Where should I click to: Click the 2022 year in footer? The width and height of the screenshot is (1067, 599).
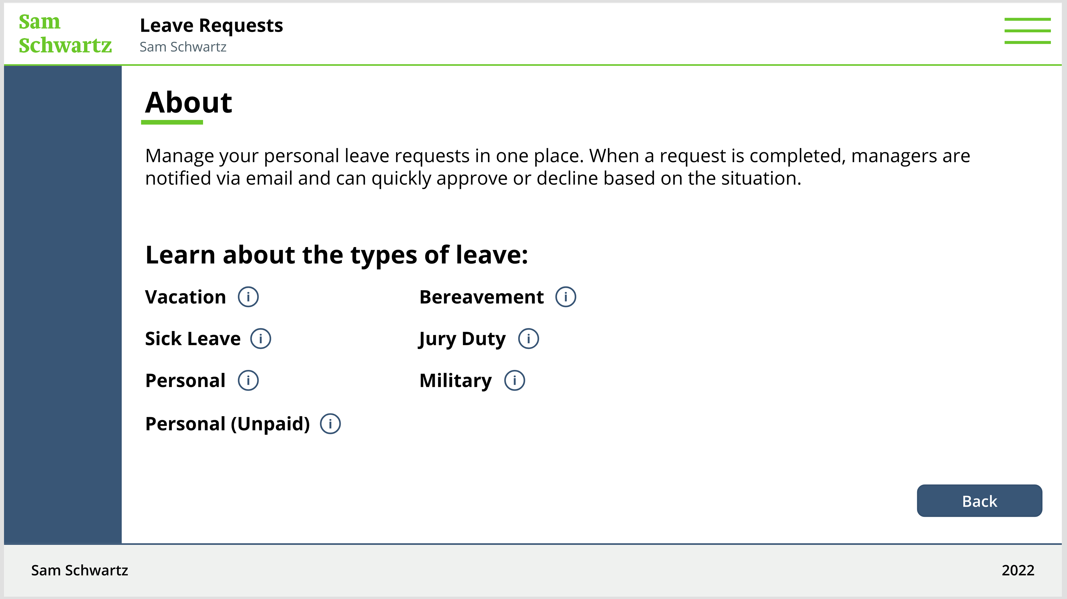(x=1018, y=570)
